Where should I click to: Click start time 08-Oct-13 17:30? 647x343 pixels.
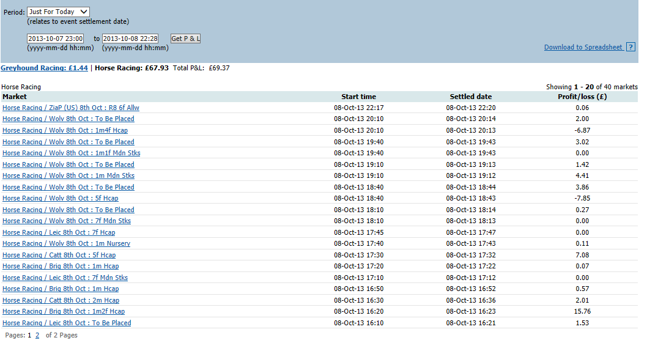point(358,256)
